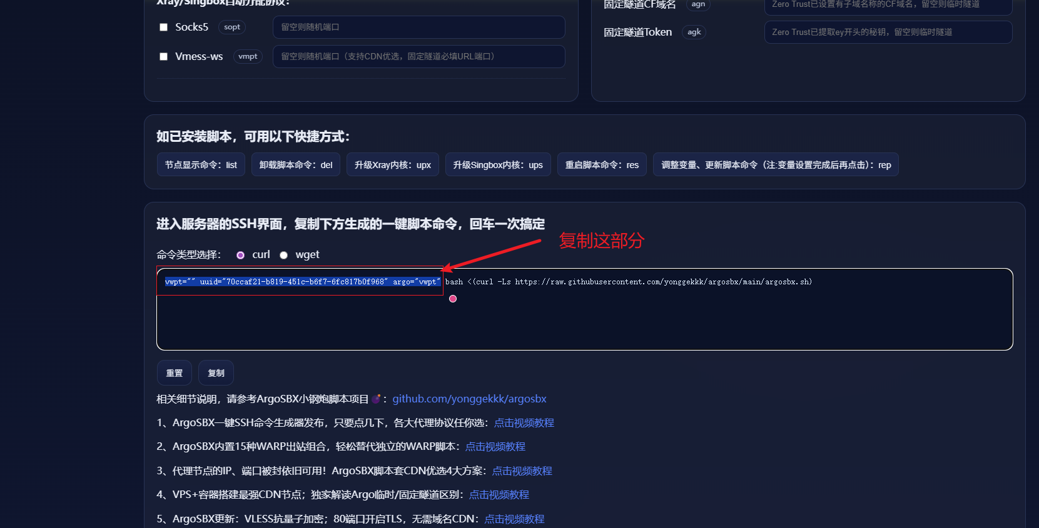Image resolution: width=1039 pixels, height=528 pixels.
Task: Click the upgrade Singbox kernel ups button
Action: (497, 165)
